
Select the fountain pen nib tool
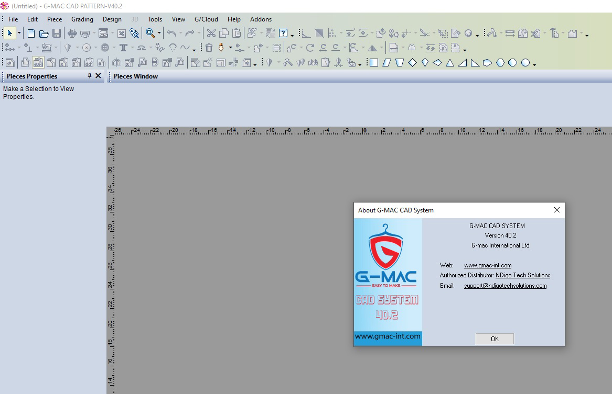221,48
